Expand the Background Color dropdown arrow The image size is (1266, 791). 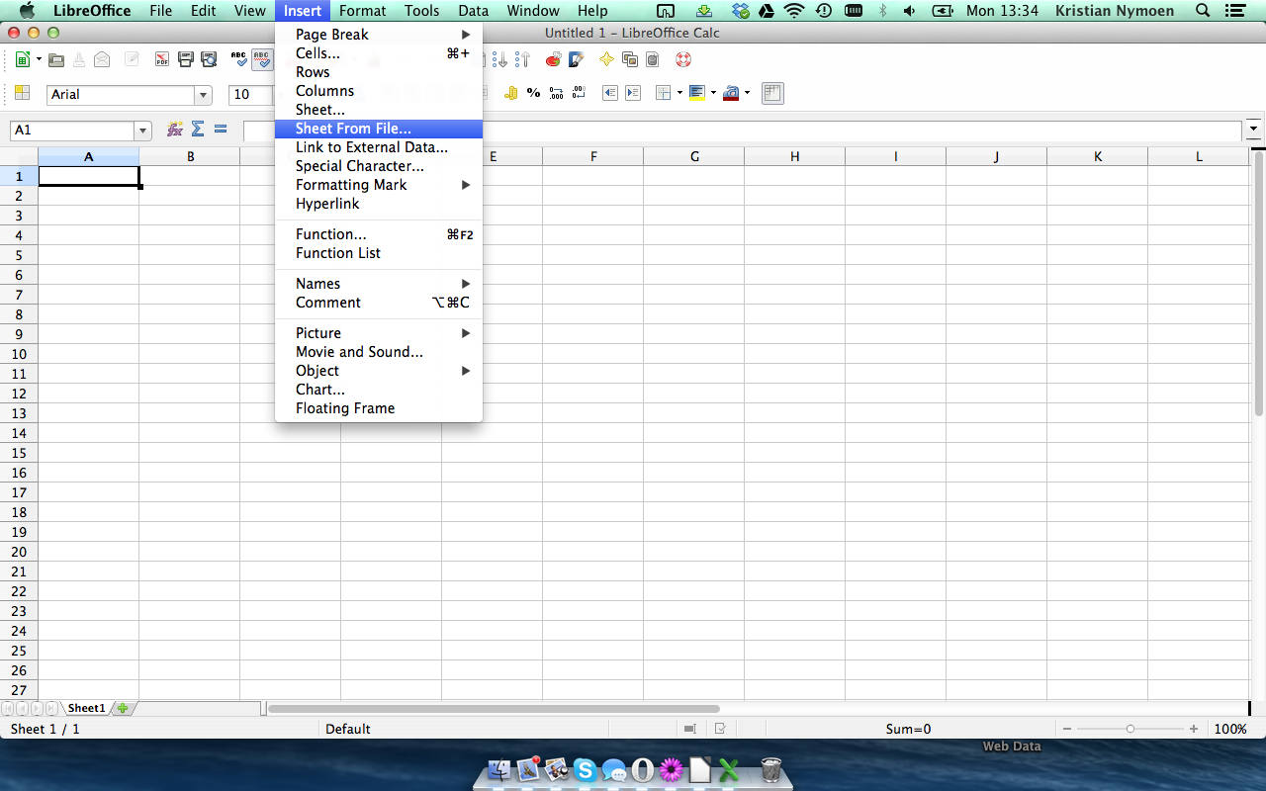713,94
